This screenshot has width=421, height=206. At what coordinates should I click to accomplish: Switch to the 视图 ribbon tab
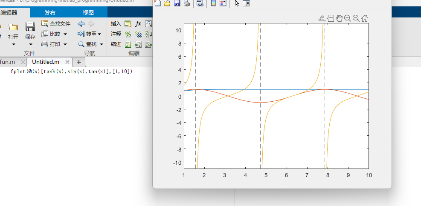(x=88, y=13)
